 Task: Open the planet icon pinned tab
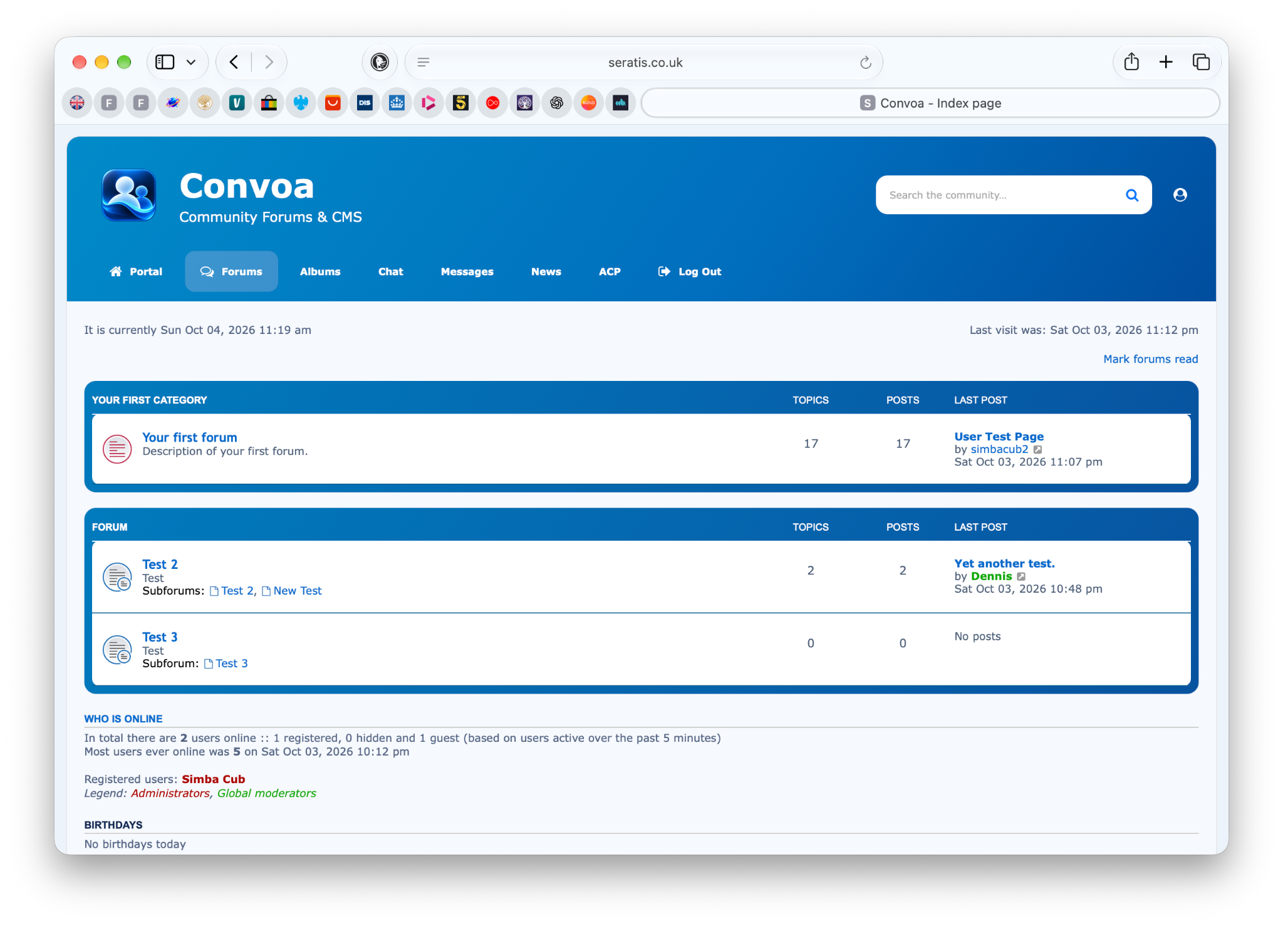pos(173,103)
